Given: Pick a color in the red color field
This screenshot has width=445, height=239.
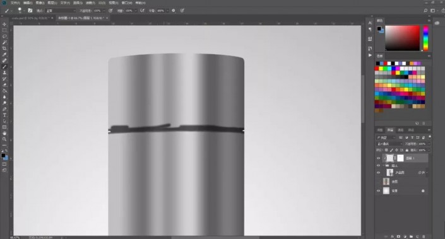Looking at the screenshot, I should 402,38.
